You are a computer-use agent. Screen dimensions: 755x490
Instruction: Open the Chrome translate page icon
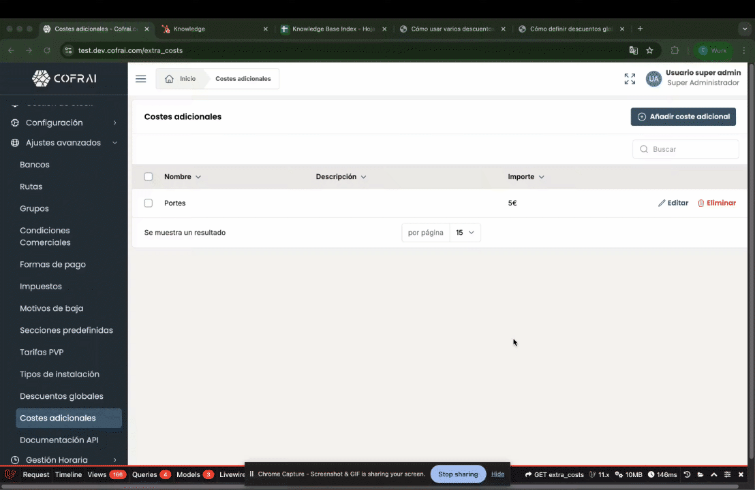[x=633, y=50]
